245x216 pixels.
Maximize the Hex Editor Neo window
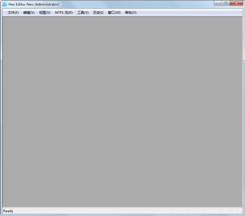click(226, 3)
